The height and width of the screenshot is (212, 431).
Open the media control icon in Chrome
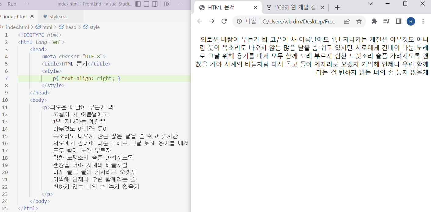pos(386,21)
